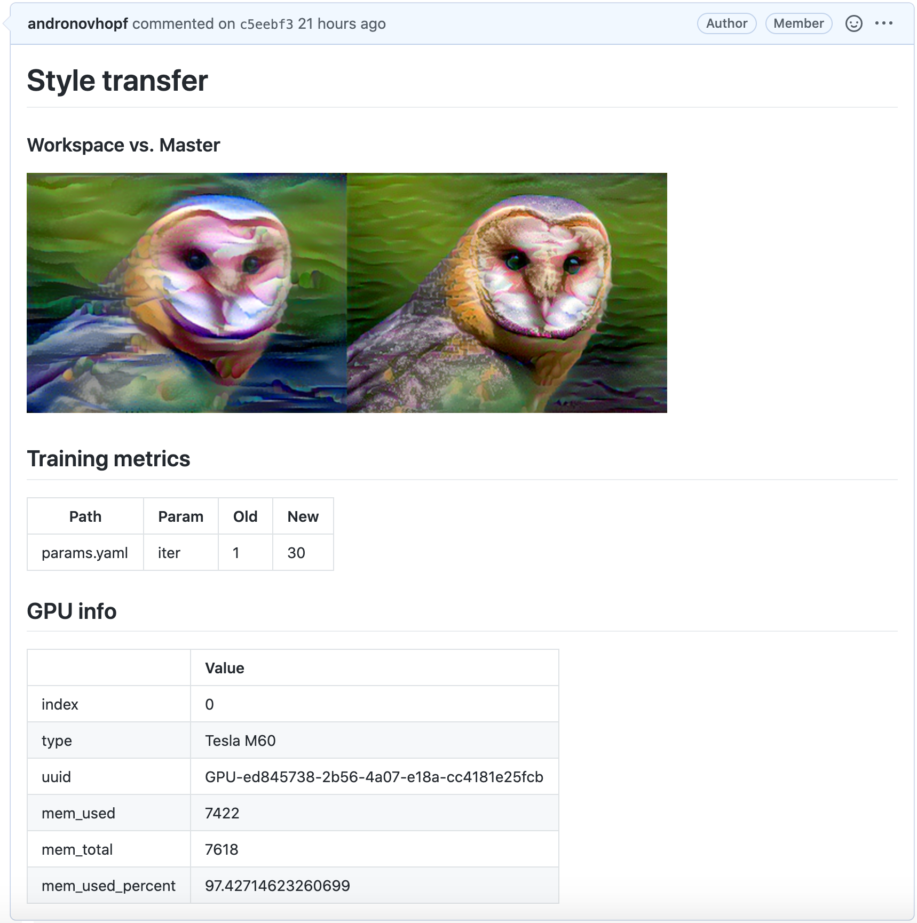
Task: Click the Workspace vs. Master heading
Action: click(124, 145)
